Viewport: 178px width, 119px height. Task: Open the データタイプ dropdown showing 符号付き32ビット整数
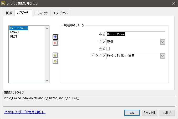136,56
